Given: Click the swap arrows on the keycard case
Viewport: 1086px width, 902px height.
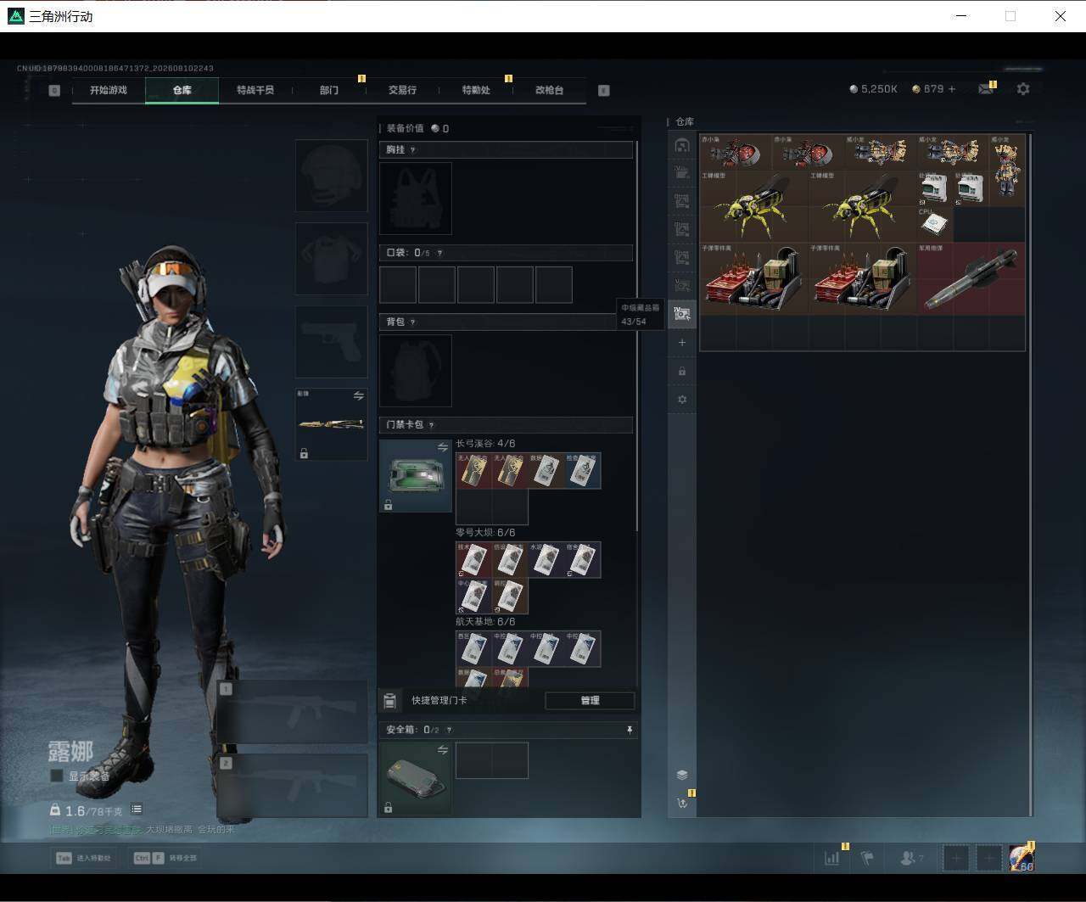Looking at the screenshot, I should point(442,447).
